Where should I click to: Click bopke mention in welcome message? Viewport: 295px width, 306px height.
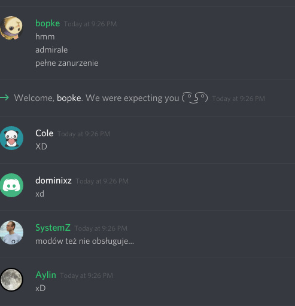click(69, 98)
